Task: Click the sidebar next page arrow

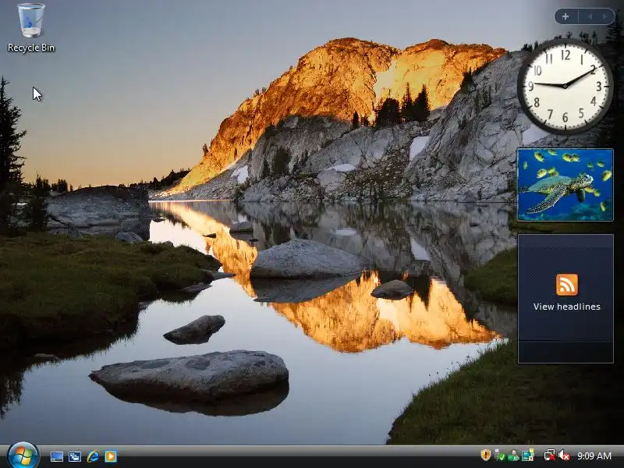Action: tap(605, 16)
